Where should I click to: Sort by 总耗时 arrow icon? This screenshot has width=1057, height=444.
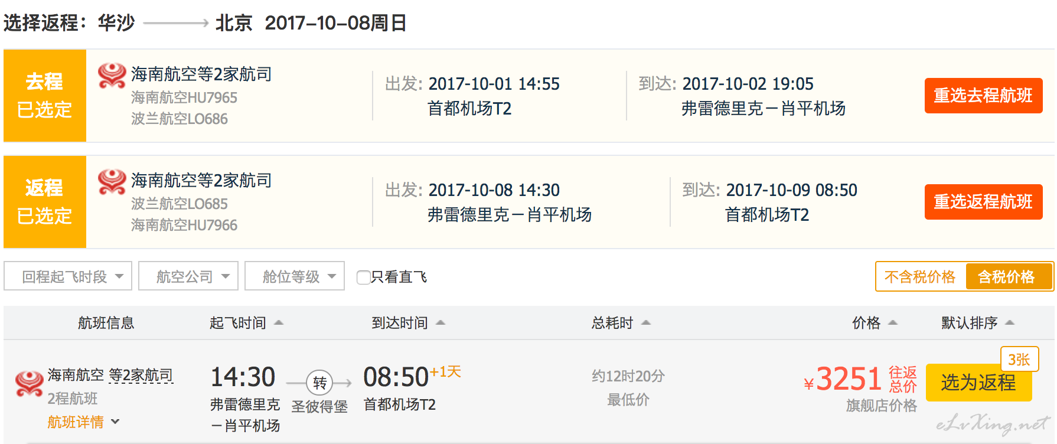coord(646,322)
